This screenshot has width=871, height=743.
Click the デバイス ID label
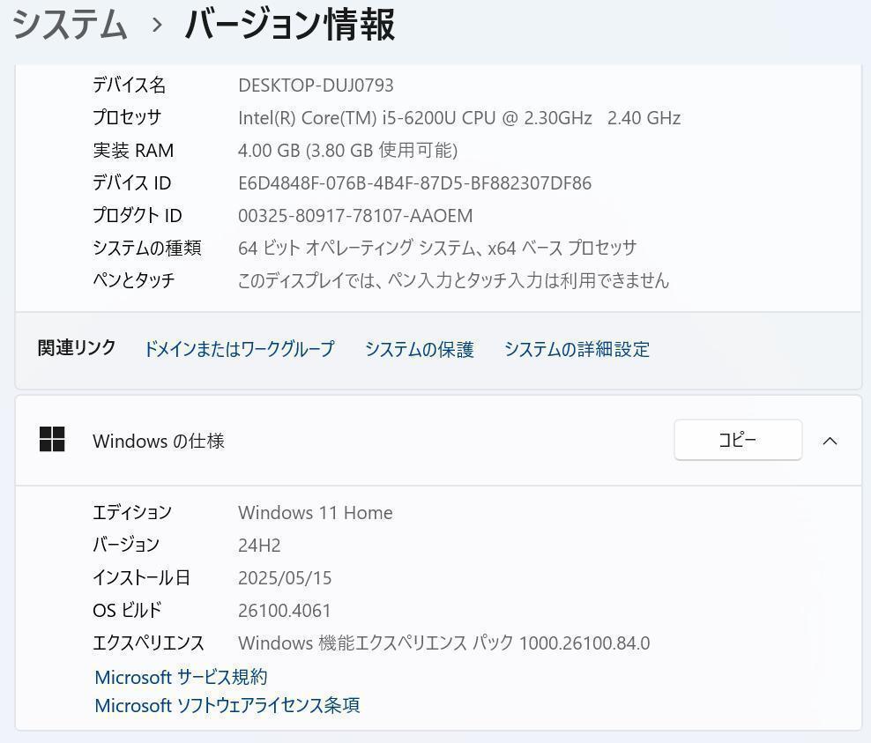coord(131,182)
